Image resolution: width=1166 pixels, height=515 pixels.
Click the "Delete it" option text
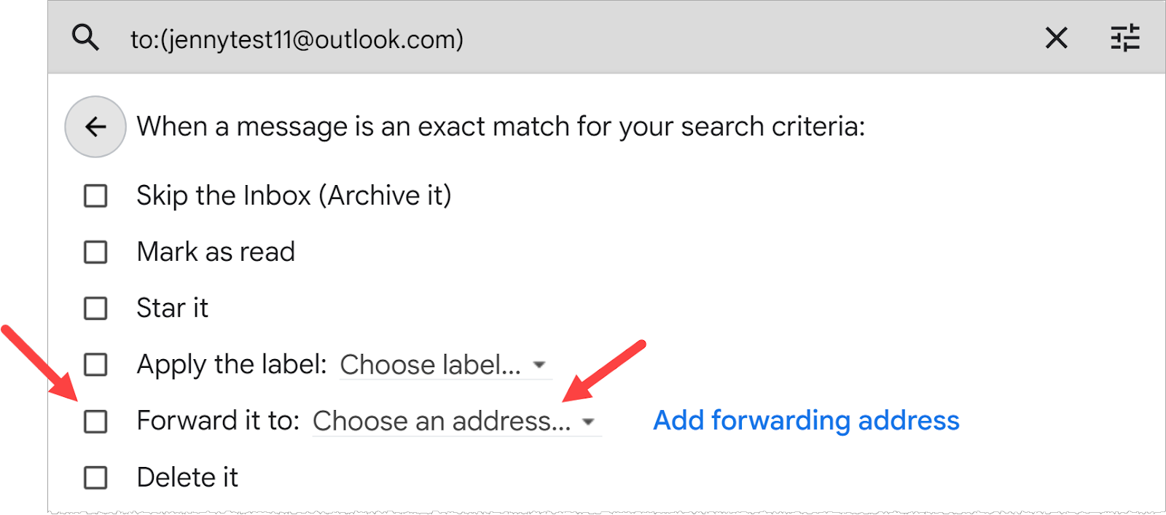click(x=187, y=478)
